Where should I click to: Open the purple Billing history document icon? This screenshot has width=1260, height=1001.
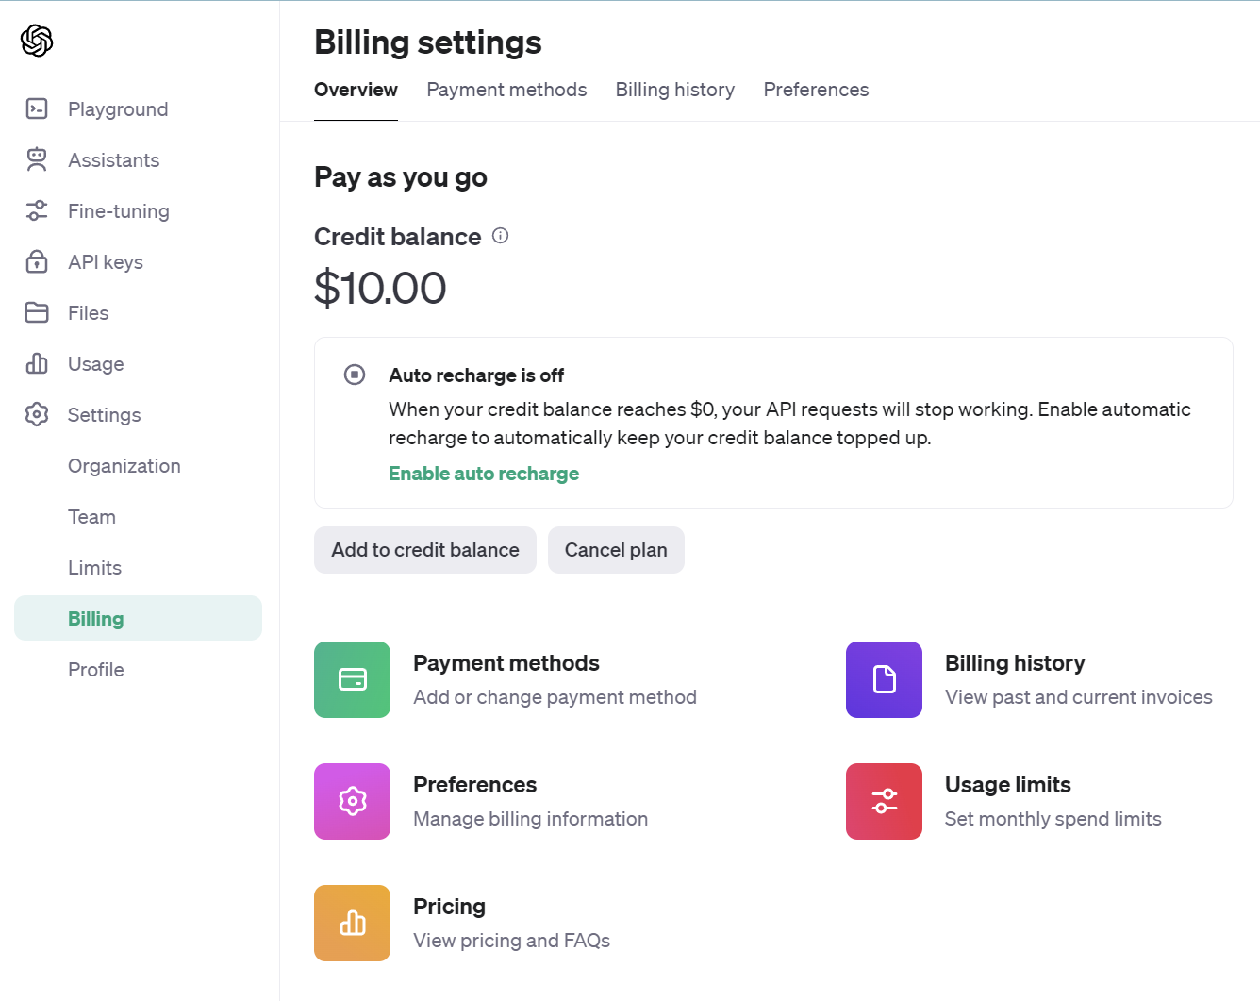[x=884, y=679]
